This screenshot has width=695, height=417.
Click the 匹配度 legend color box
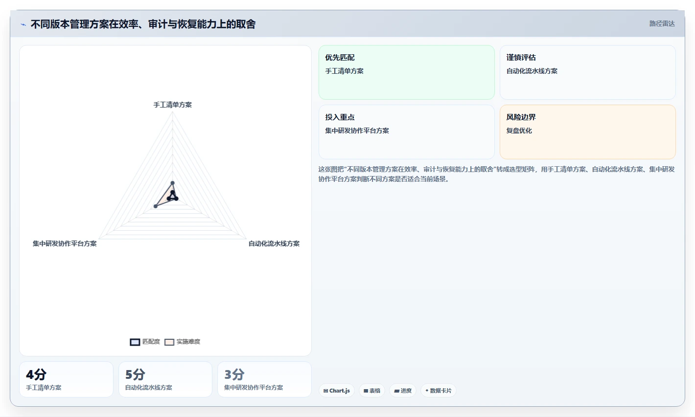coord(135,342)
